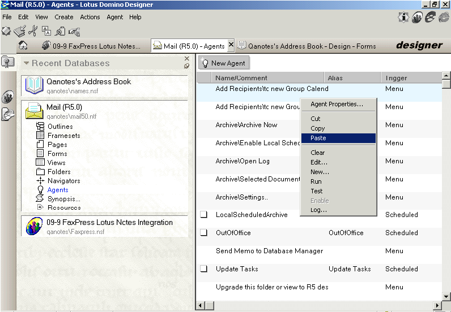Click the bookmark icon above the sidebar

point(8,62)
